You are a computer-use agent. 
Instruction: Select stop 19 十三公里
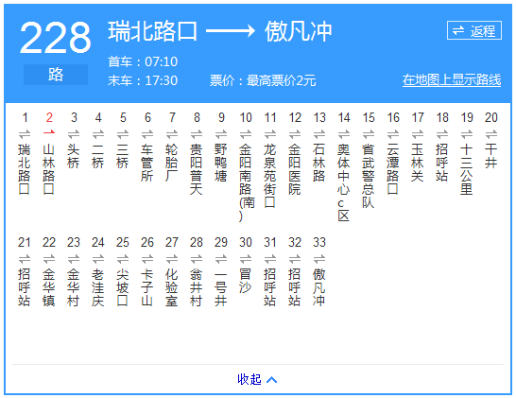click(x=466, y=169)
